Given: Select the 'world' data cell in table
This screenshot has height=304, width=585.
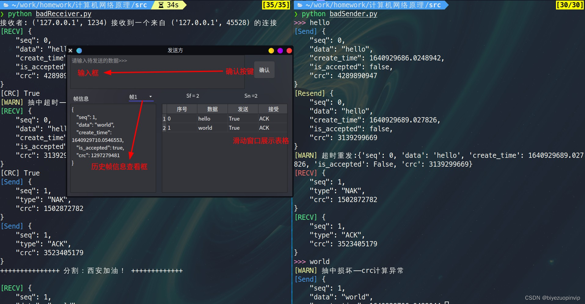Looking at the screenshot, I should coord(212,128).
